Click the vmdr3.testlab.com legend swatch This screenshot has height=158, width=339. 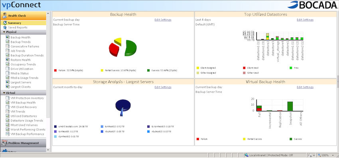(x=55, y=126)
